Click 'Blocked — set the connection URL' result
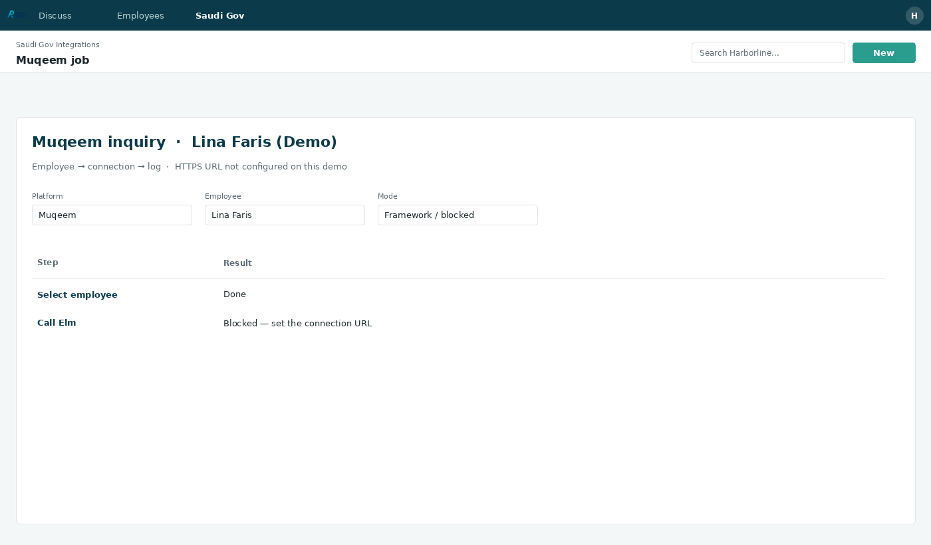The height and width of the screenshot is (545, 931). click(x=297, y=323)
